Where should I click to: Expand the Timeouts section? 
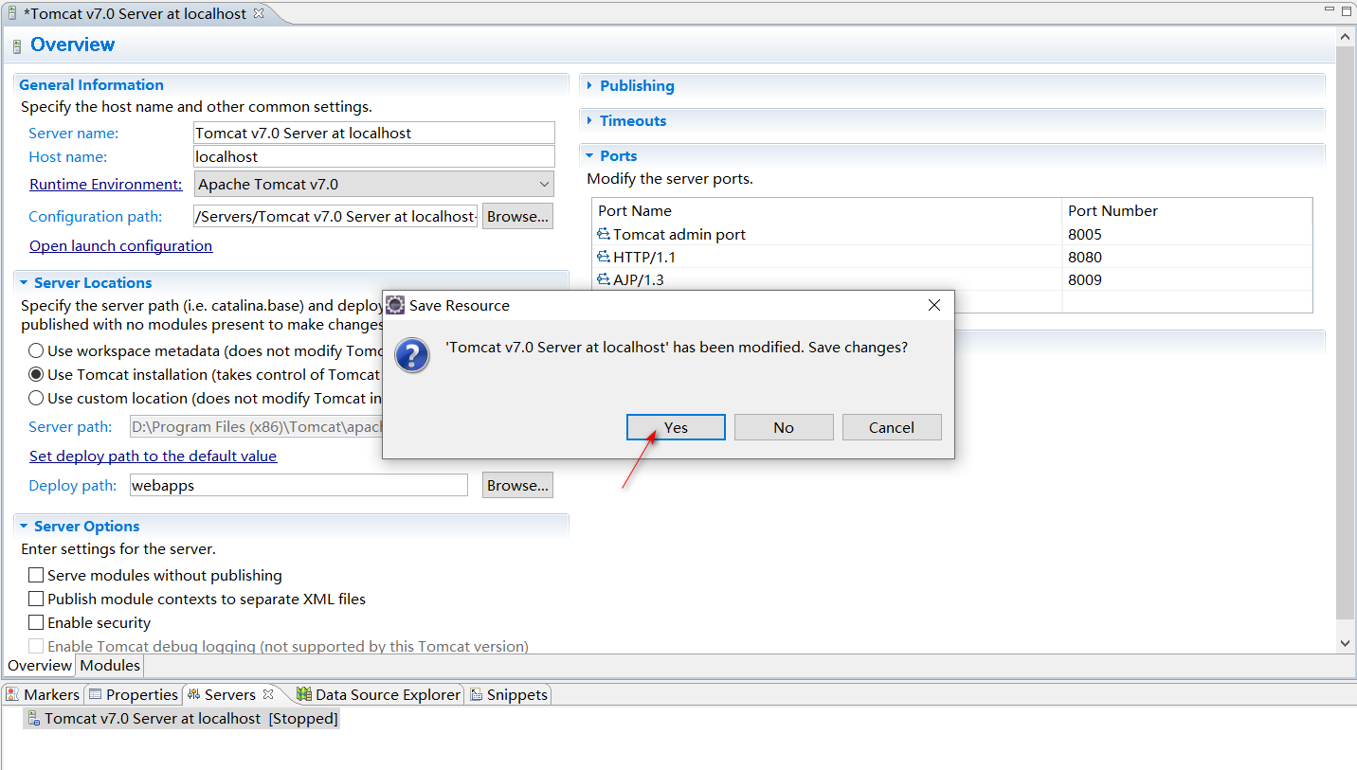click(589, 121)
